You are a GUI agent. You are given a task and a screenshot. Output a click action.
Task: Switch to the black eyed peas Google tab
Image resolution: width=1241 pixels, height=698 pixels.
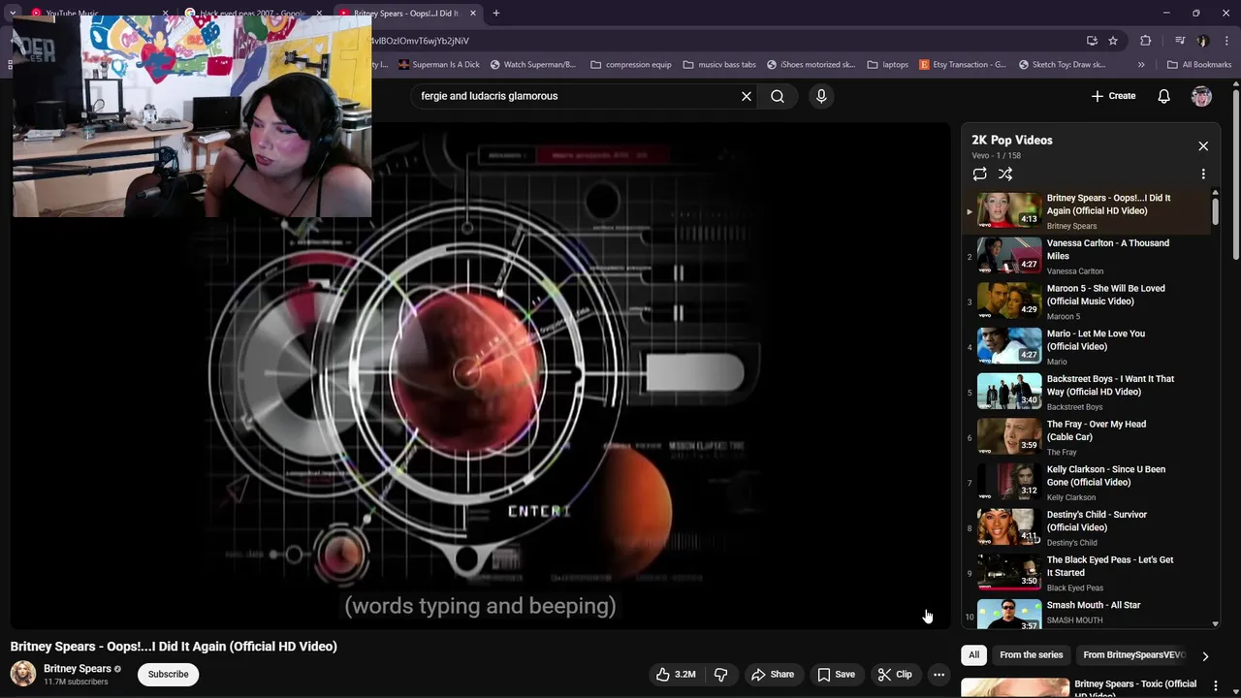tap(254, 14)
